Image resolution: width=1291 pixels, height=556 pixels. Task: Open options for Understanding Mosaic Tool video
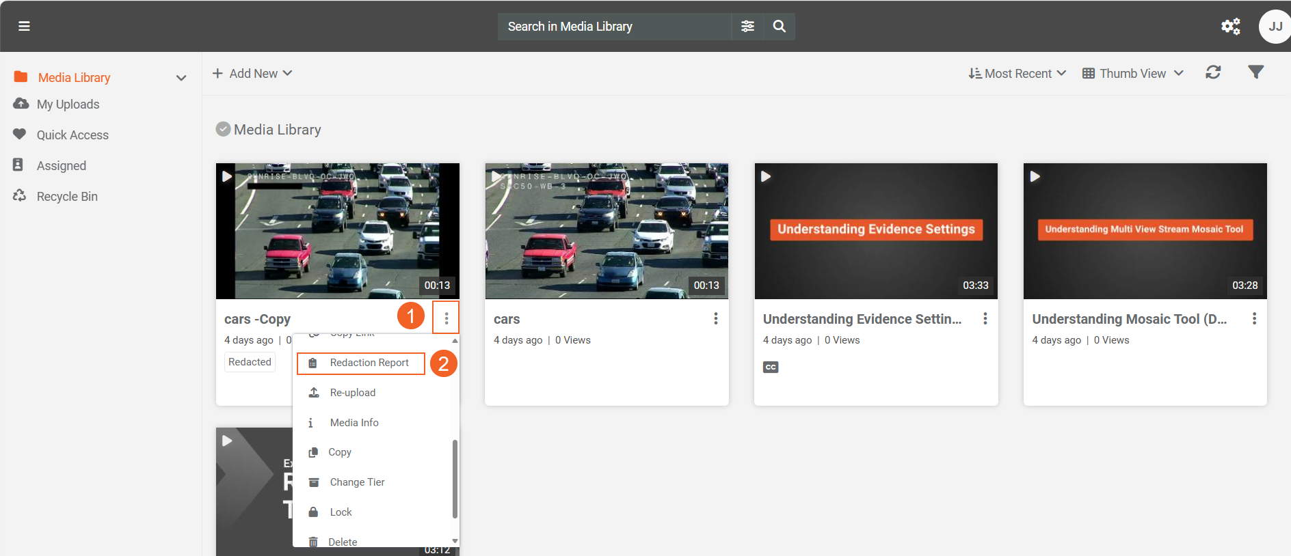point(1254,318)
